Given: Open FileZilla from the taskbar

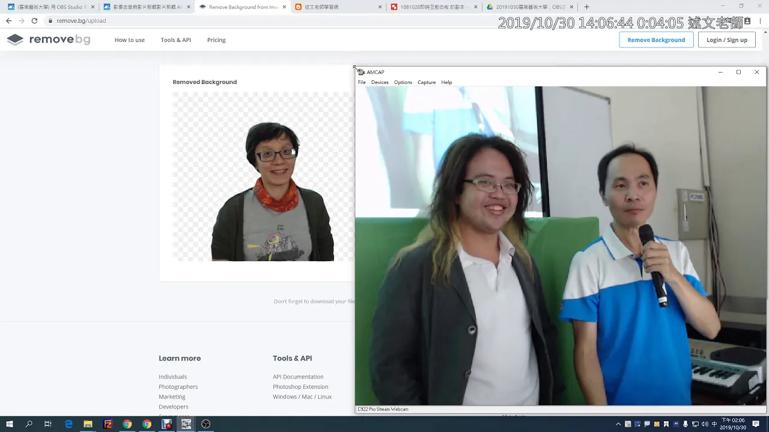Looking at the screenshot, I should (x=108, y=424).
